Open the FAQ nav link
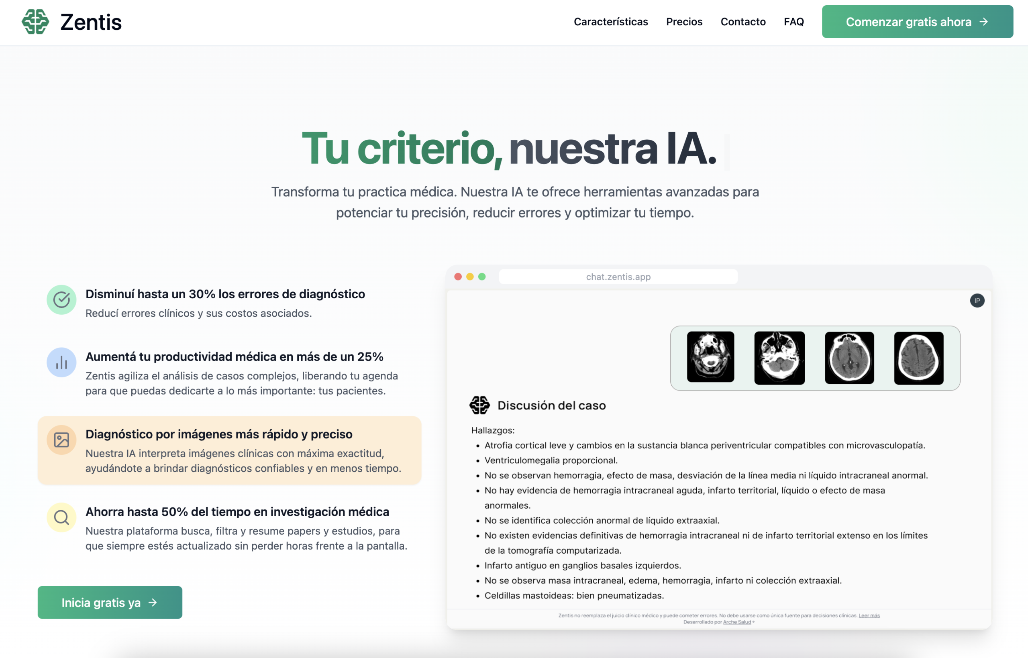1028x658 pixels. (x=793, y=22)
